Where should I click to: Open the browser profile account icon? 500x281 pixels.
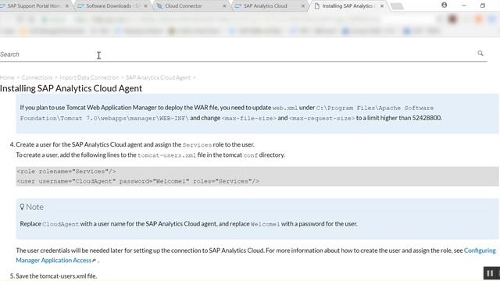[x=445, y=5]
